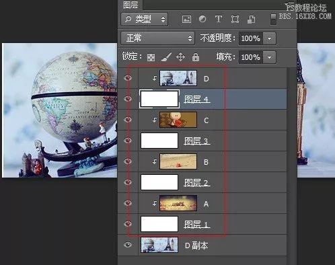
Task: Click clipping mask arrow on layer C
Action: coord(155,120)
